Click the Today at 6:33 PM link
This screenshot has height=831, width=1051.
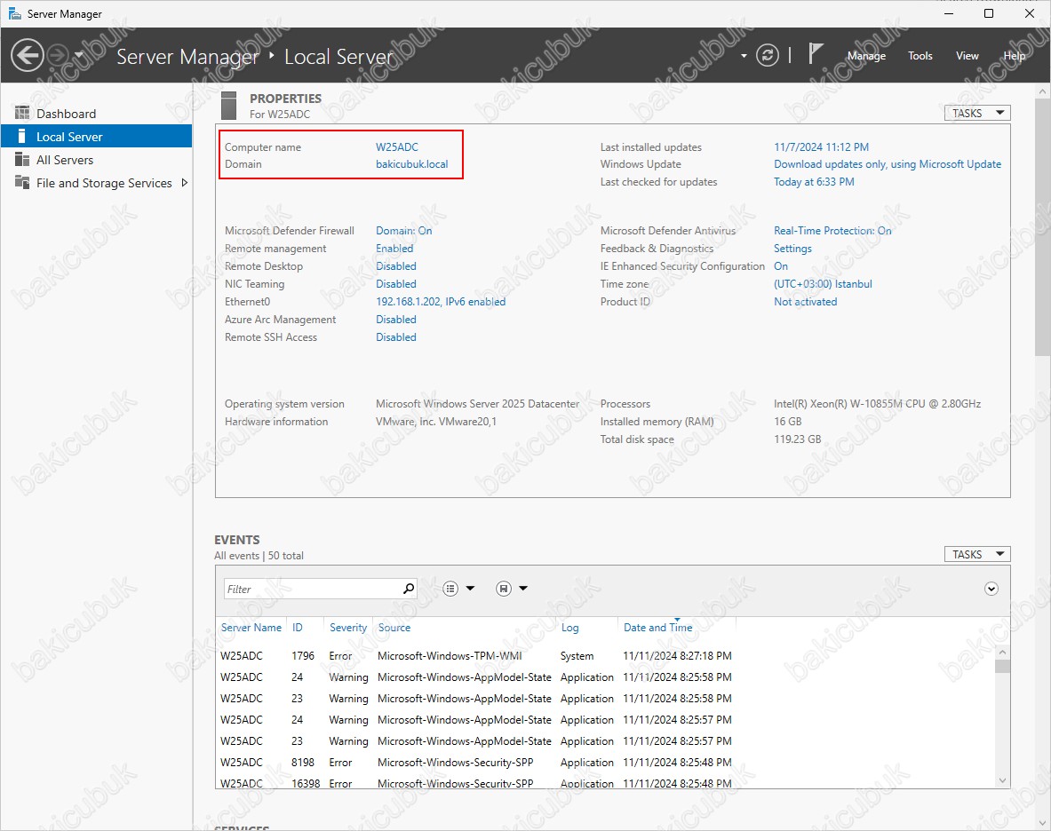(814, 181)
